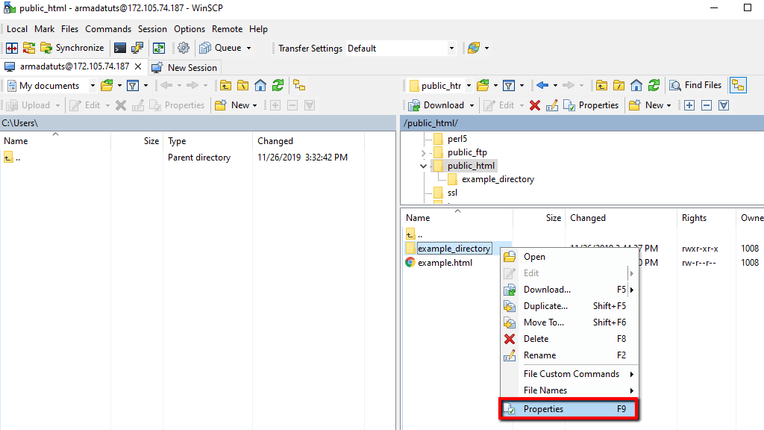Viewport: 764px width, 430px height.
Task: Expand the File Custom Commands submenu
Action: point(569,374)
